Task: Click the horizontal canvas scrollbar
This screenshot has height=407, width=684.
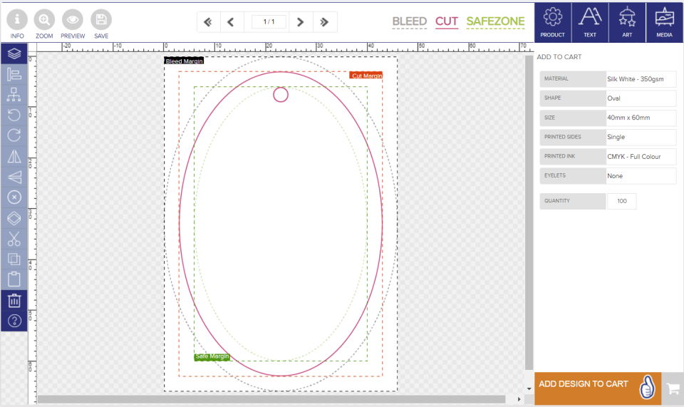Action: (x=271, y=399)
